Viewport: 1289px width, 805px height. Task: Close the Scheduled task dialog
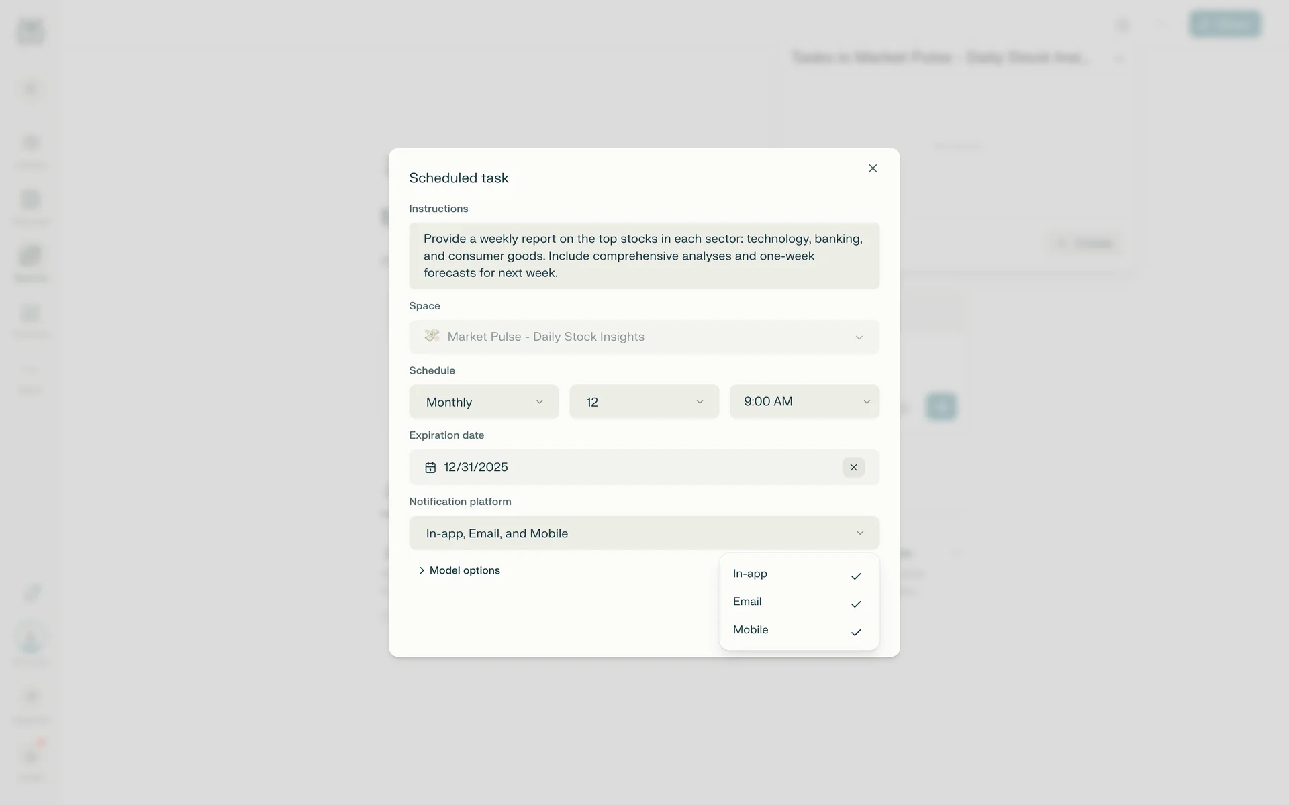pyautogui.click(x=872, y=168)
